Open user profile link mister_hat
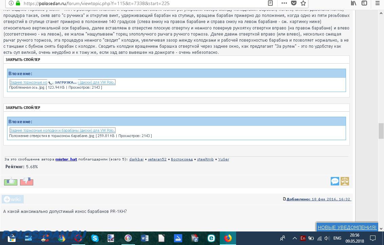 66,159
